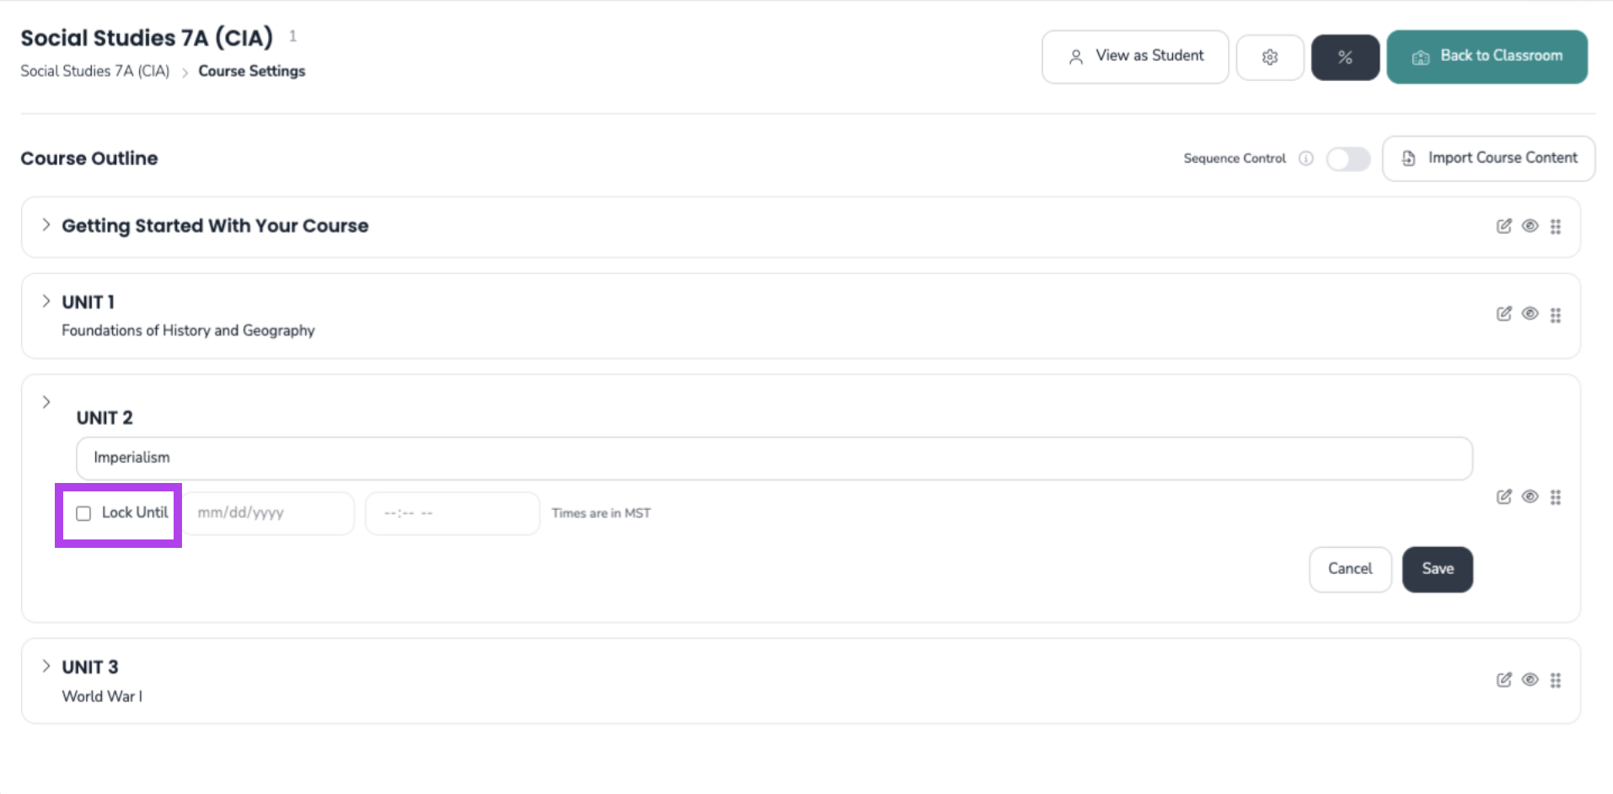
Task: Toggle visibility of Getting Started section
Action: coord(1530,226)
